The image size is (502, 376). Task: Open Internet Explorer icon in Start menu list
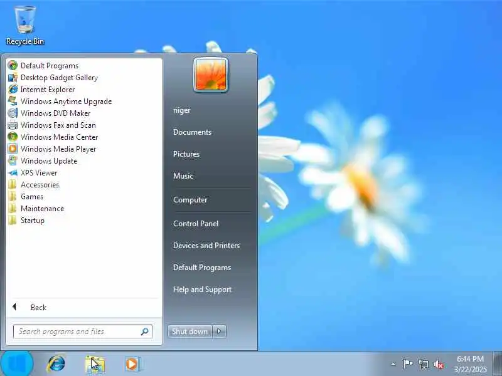[13, 89]
